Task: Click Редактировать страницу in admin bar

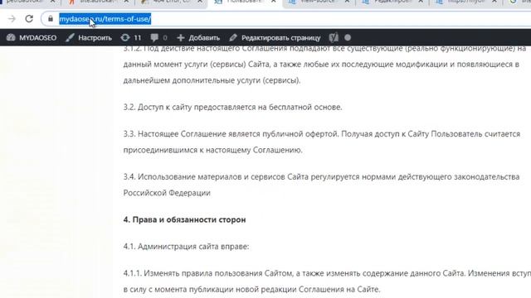Action: coord(275,37)
